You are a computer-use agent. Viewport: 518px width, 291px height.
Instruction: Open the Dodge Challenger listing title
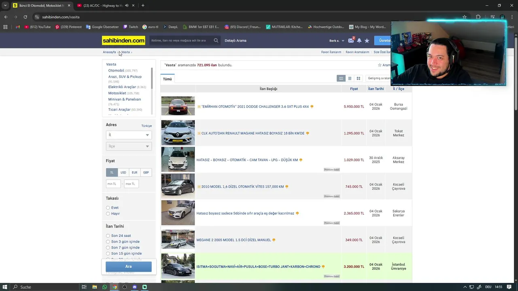[x=255, y=107]
